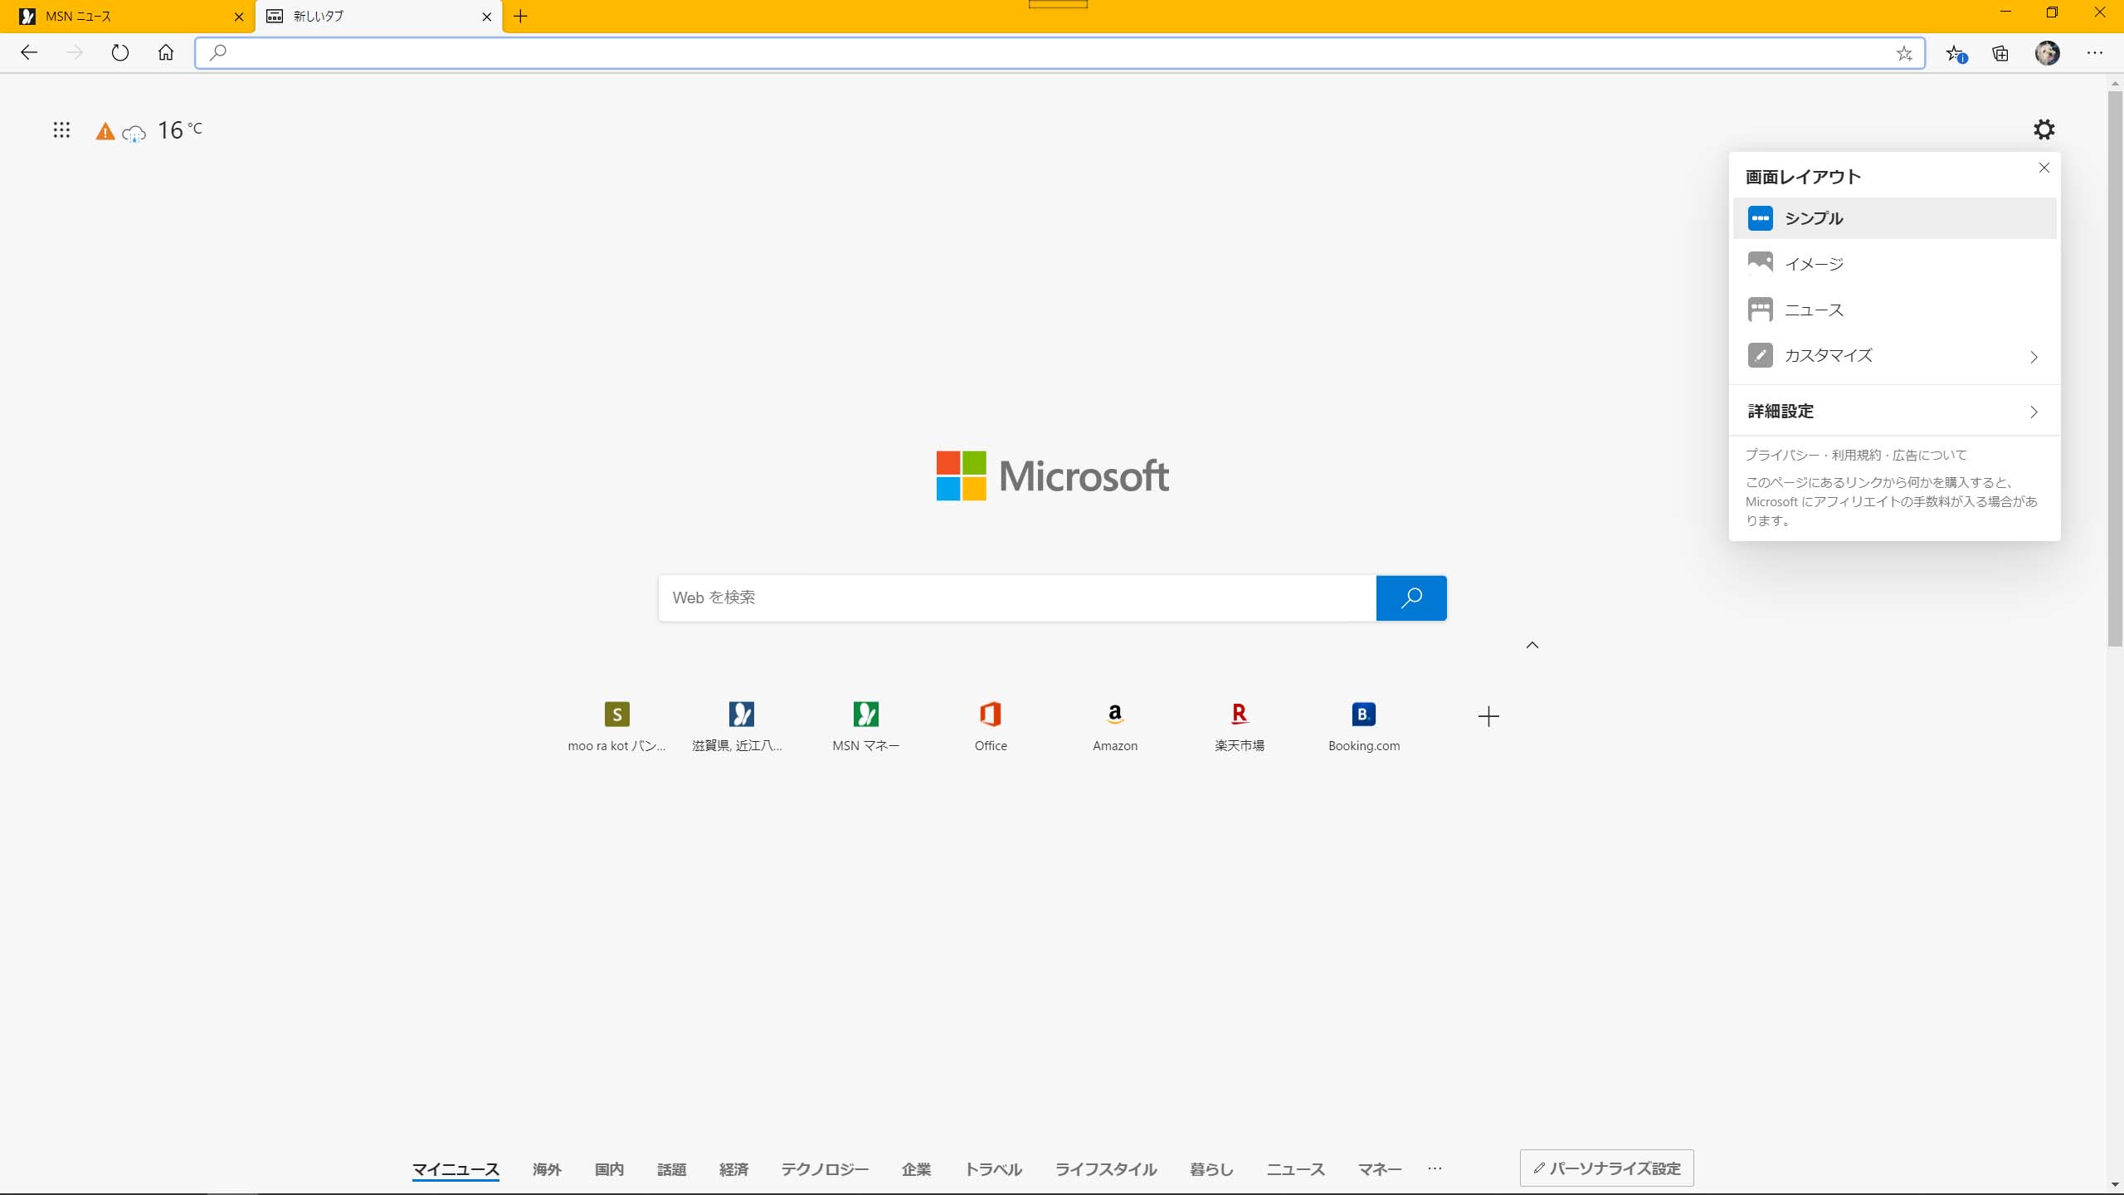Go back with the back arrow
The image size is (2124, 1195).
tap(29, 53)
